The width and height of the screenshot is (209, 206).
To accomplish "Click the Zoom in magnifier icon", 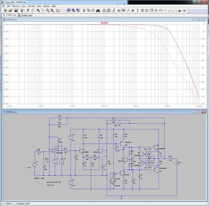I will pyautogui.click(x=38, y=10).
